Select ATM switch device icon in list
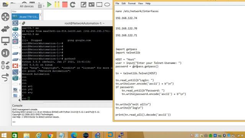Screen dimensions: 245x138 (x=15, y=23)
